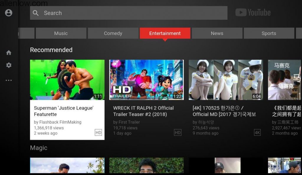
Task: Play the 4K 170525 video thumbnail
Action: tap(226, 80)
